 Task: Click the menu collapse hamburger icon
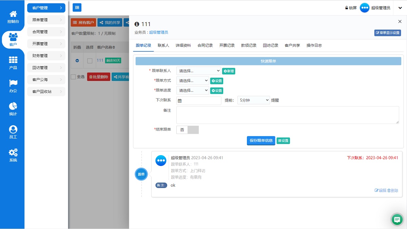tap(77, 7)
